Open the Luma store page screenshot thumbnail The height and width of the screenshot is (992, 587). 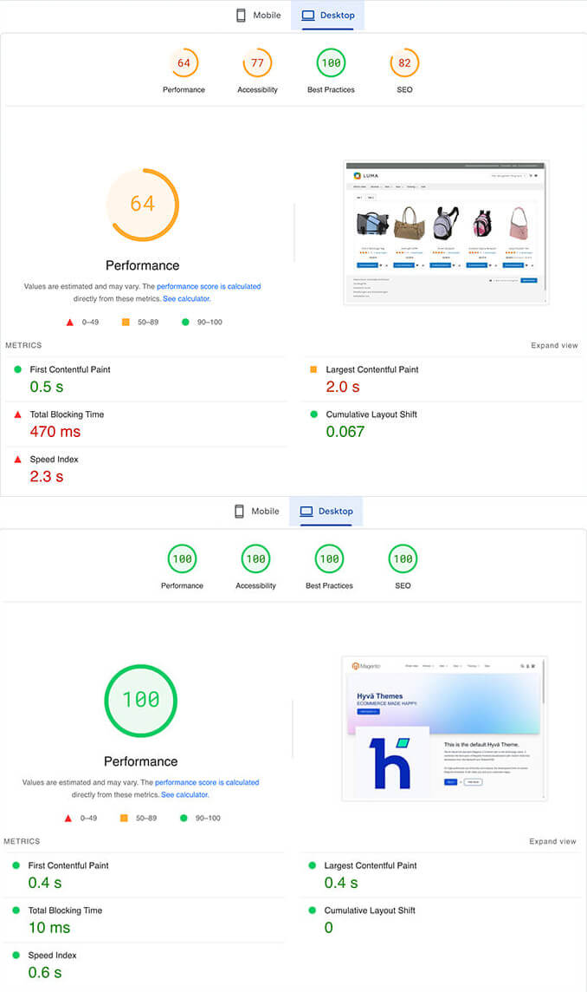[x=446, y=232]
